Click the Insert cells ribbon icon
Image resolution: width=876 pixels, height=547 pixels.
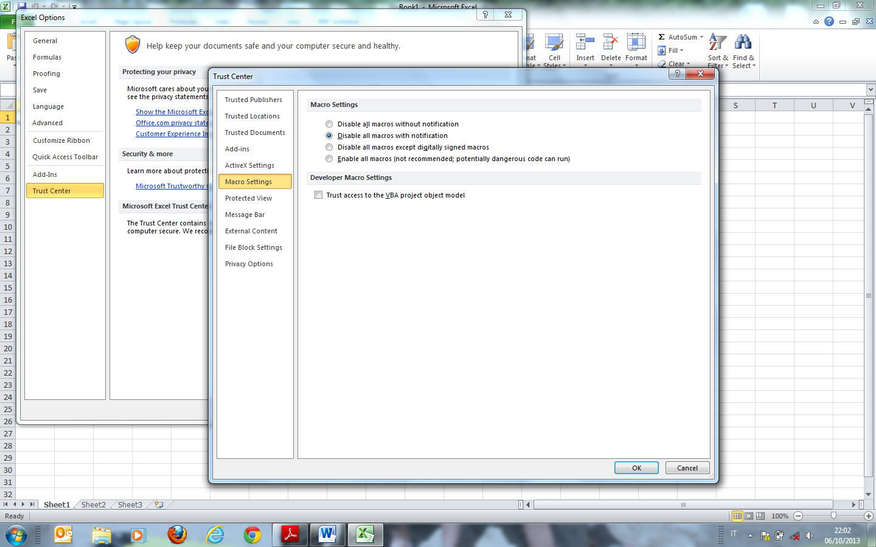[585, 43]
